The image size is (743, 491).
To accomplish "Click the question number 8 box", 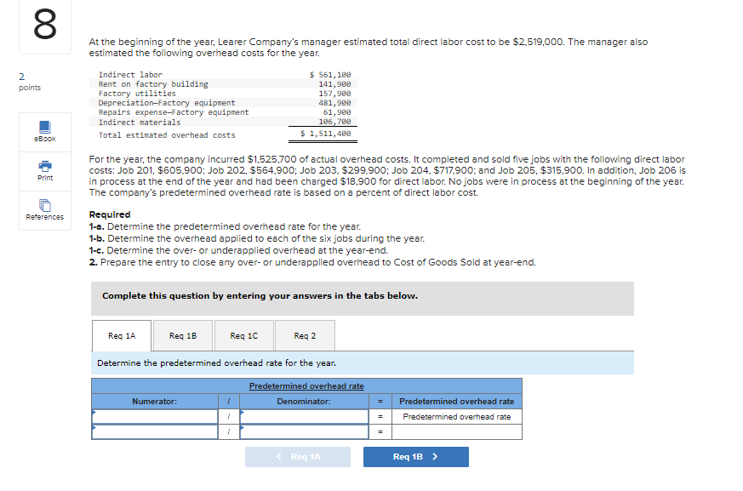I will pyautogui.click(x=45, y=25).
